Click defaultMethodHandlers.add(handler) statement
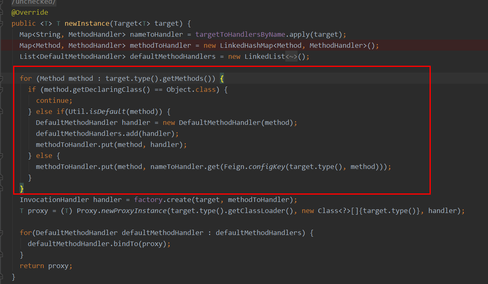Image resolution: width=488 pixels, height=284 pixels. [x=107, y=133]
